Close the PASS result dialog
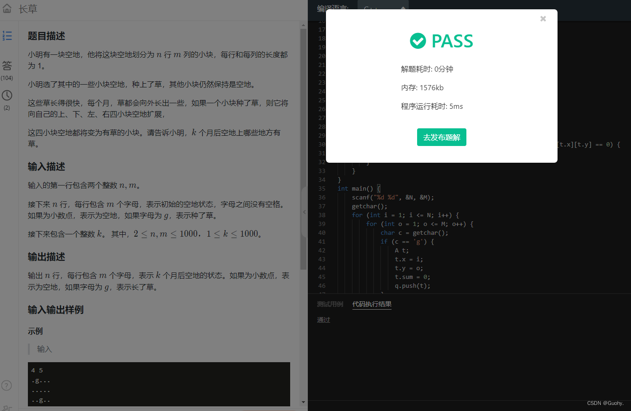The image size is (631, 411). [x=543, y=19]
